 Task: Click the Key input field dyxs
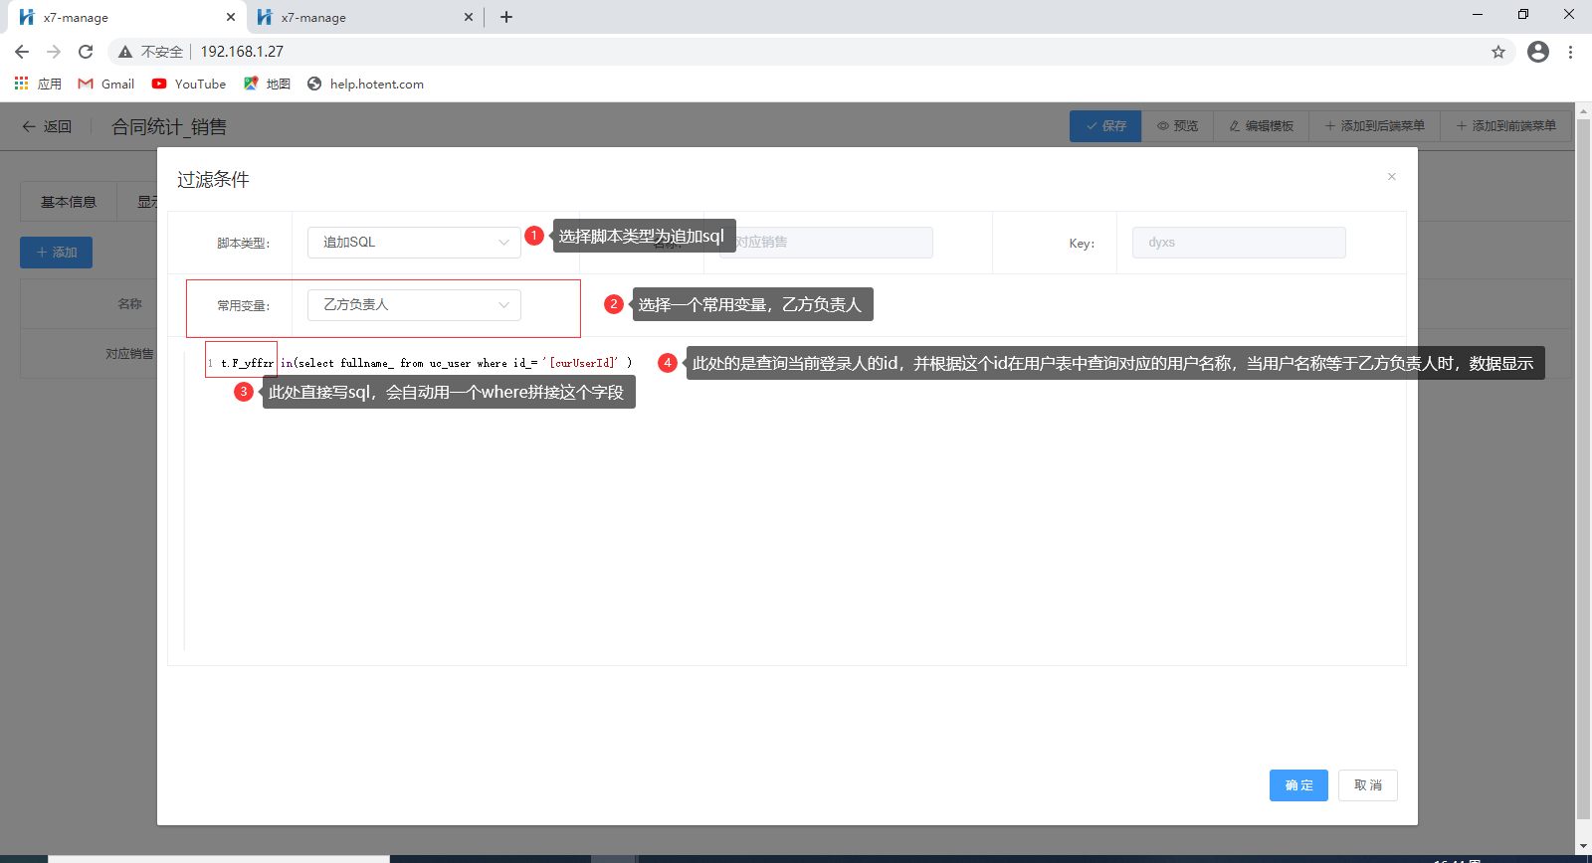[x=1238, y=243]
